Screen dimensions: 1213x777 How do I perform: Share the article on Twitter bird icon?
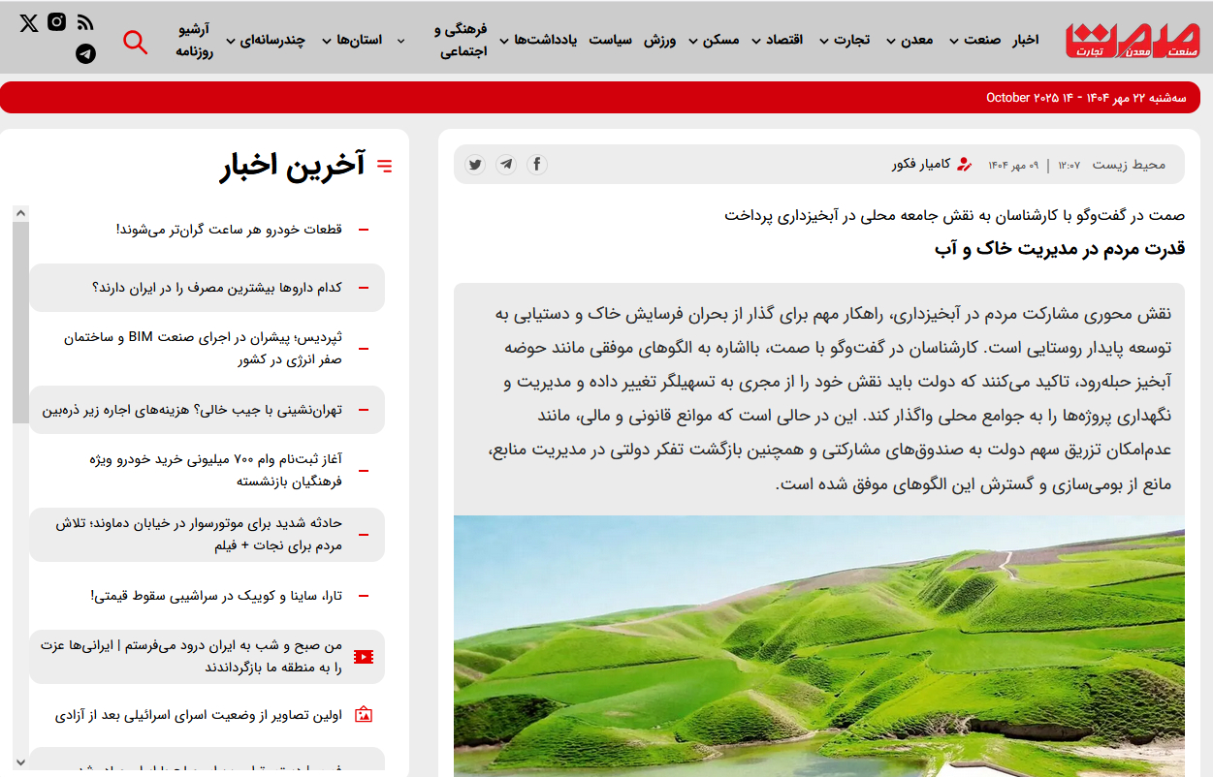pyautogui.click(x=474, y=165)
